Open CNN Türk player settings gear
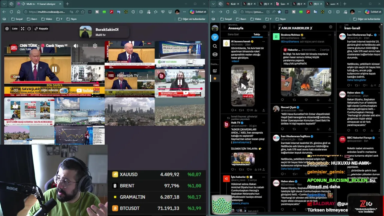The width and height of the screenshot is (384, 216). (x=95, y=46)
